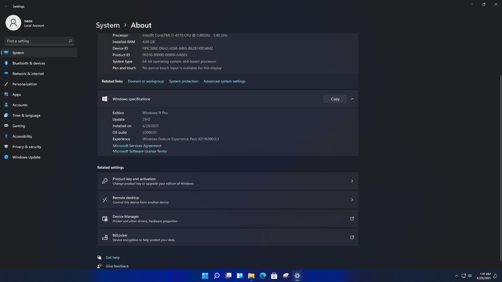Go to Network & internet

click(x=39, y=74)
